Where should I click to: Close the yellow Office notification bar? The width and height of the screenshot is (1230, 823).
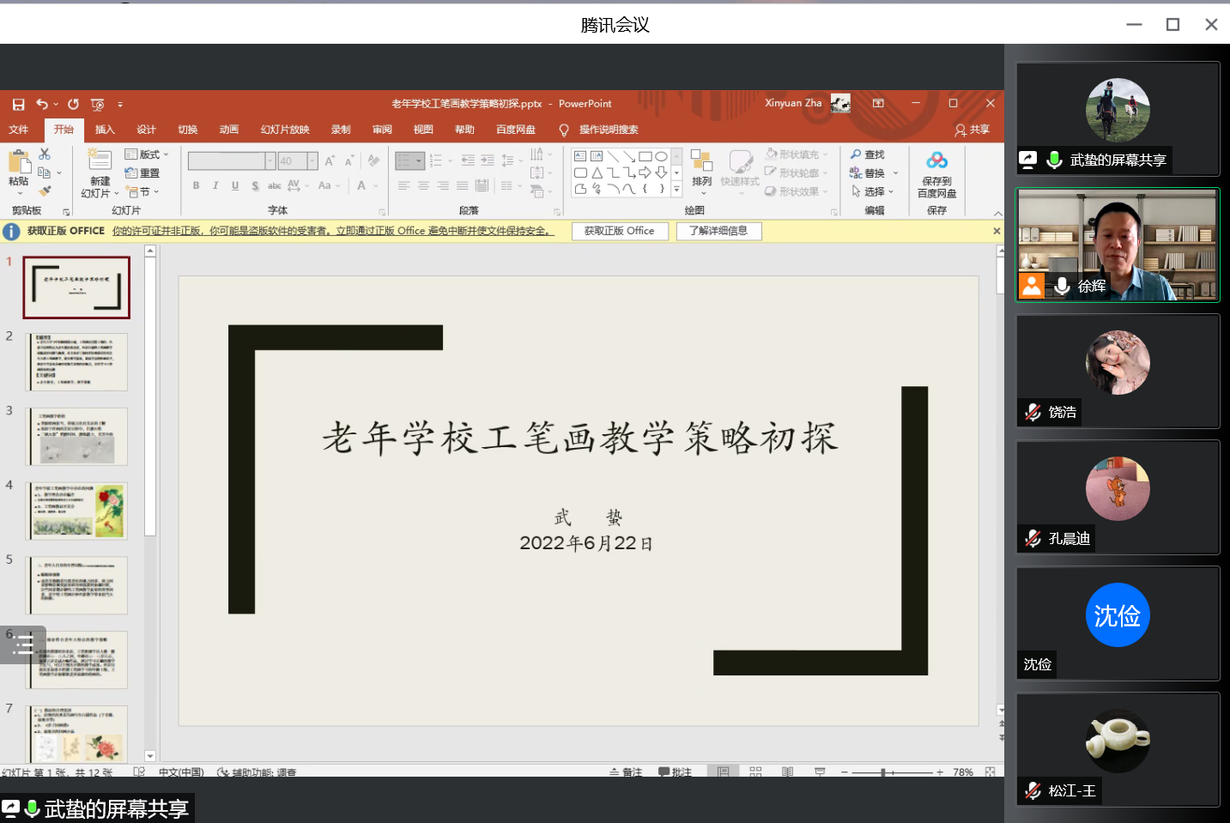pos(997,231)
